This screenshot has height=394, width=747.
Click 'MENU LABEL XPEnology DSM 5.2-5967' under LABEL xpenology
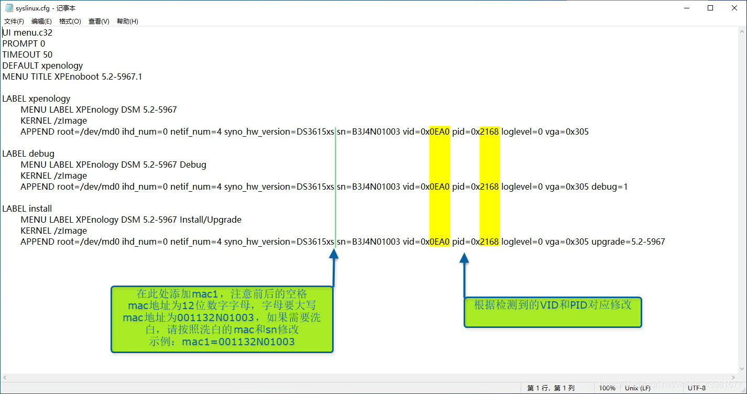point(98,110)
